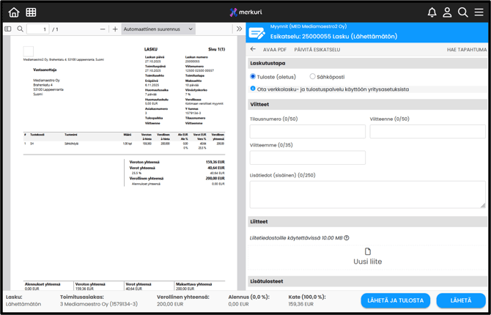Open user profile icon

[x=447, y=12]
